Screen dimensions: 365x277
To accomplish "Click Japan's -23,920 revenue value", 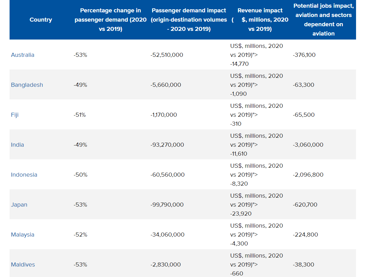I will [x=241, y=214].
